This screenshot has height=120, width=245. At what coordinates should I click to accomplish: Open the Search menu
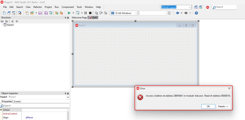(x=20, y=7)
